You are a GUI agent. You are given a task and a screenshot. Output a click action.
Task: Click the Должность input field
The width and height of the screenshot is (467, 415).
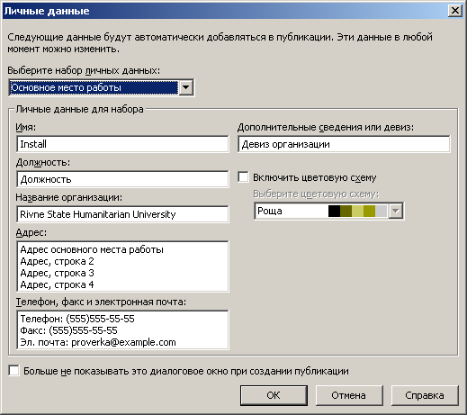[x=122, y=179]
